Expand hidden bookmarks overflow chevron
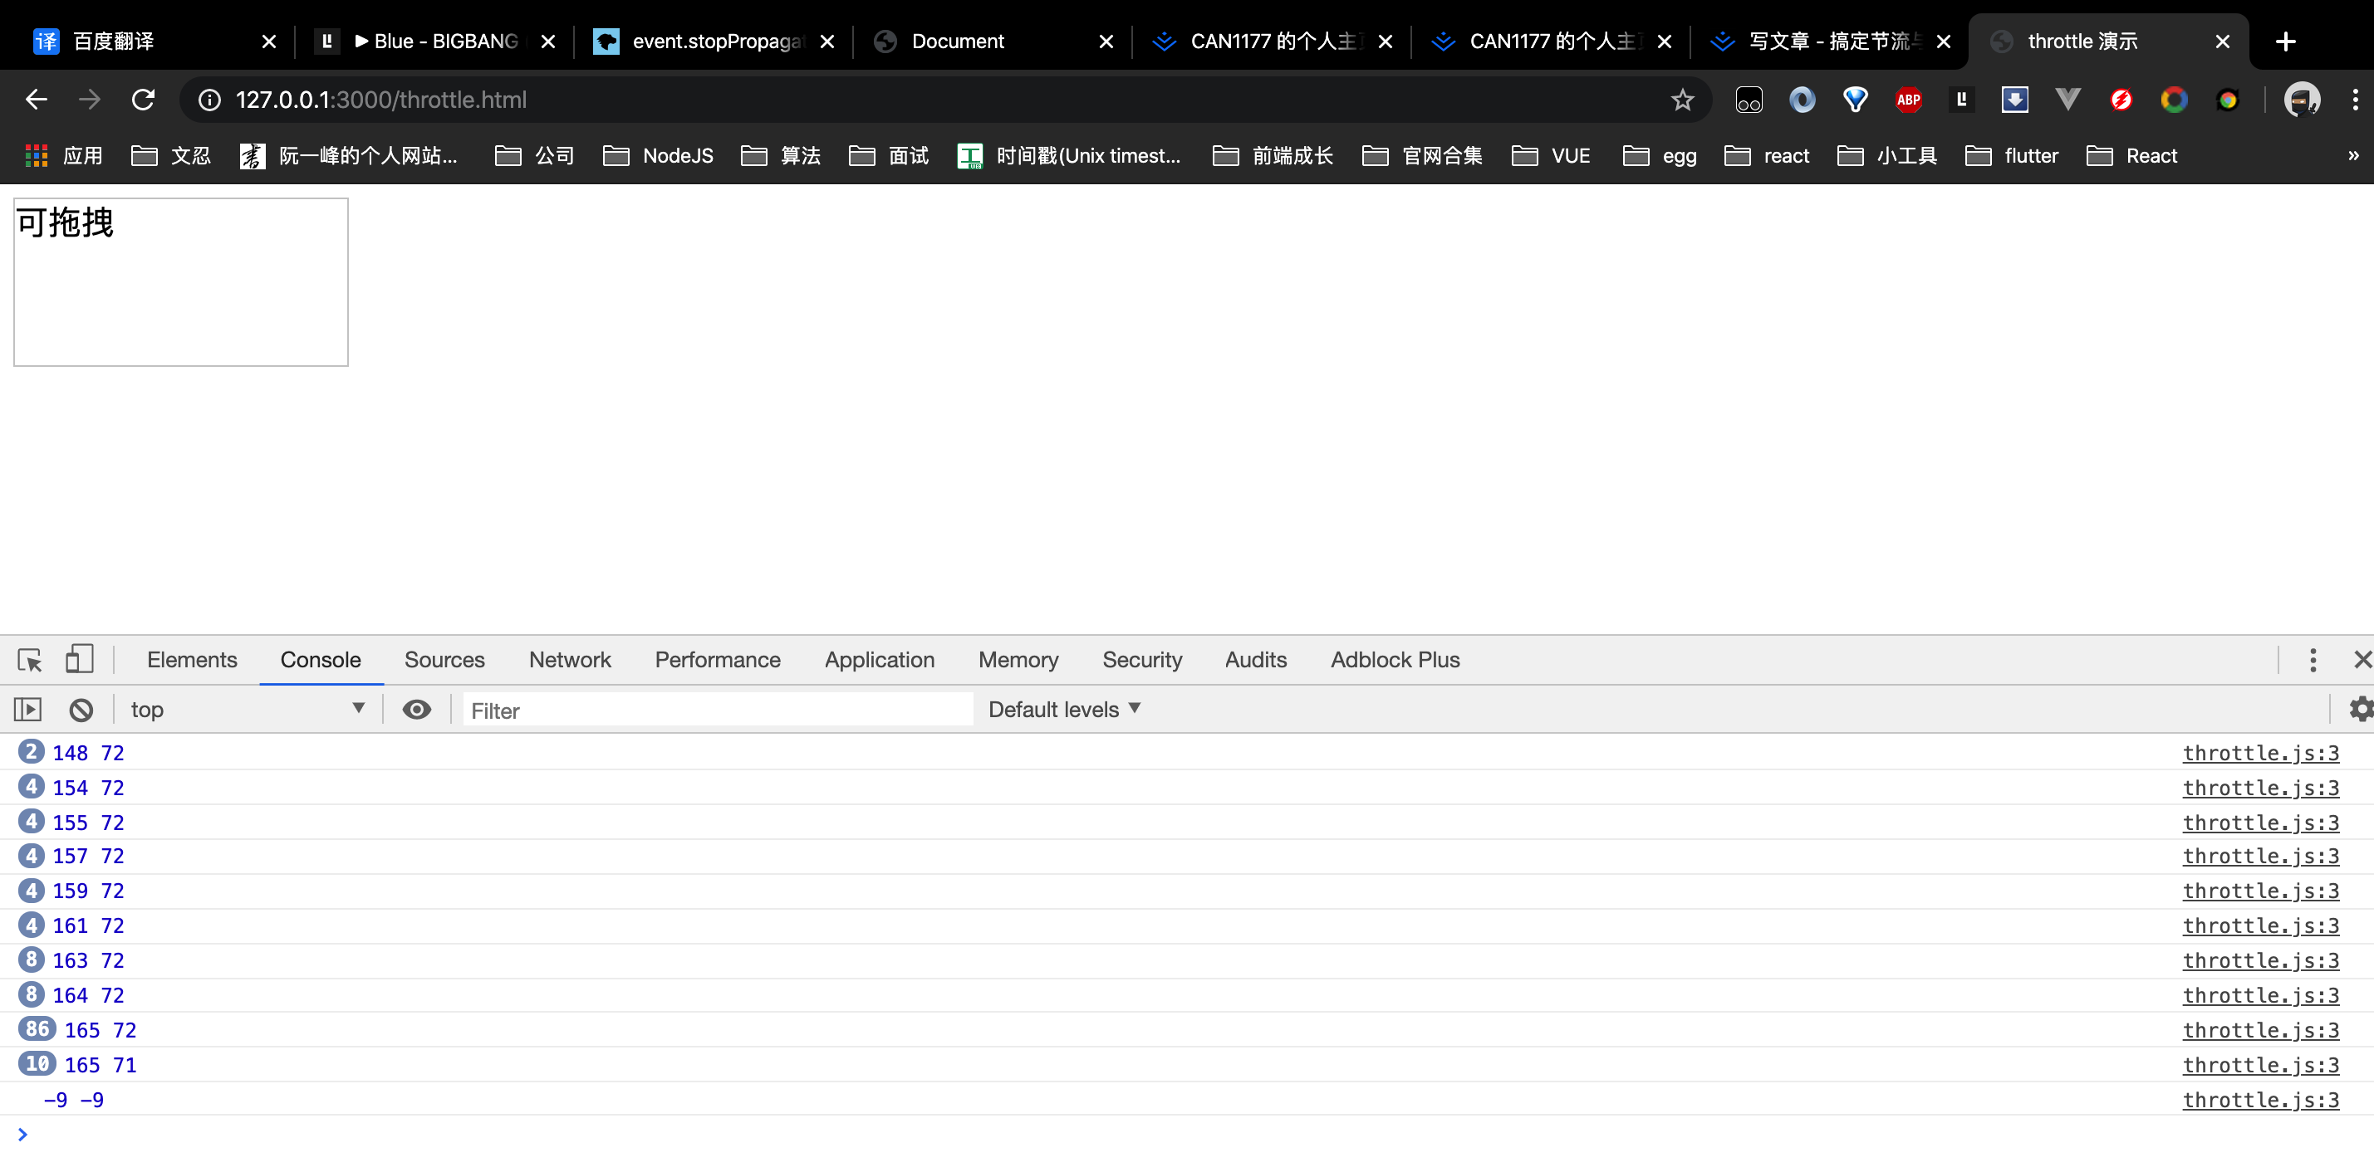This screenshot has width=2374, height=1167. 2352,156
